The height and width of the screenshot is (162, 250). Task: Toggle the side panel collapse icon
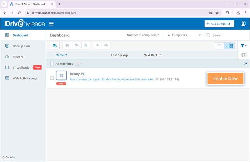[x=244, y=55]
